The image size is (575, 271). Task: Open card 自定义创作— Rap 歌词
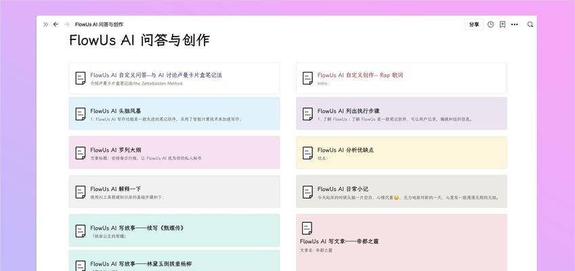pyautogui.click(x=402, y=78)
